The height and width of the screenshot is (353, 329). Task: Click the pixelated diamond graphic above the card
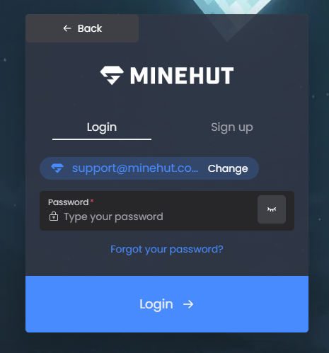[232, 6]
